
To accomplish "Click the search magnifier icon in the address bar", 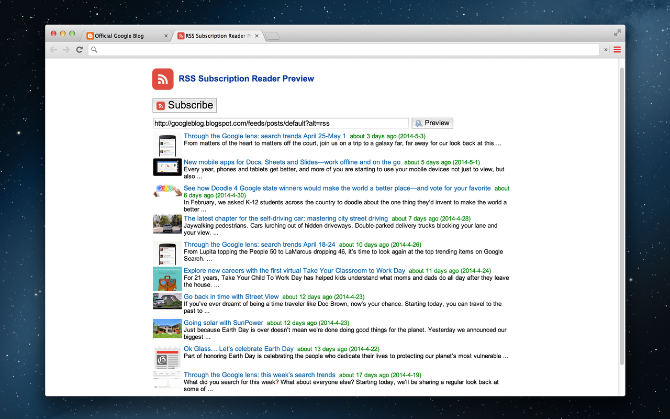I will tap(94, 50).
